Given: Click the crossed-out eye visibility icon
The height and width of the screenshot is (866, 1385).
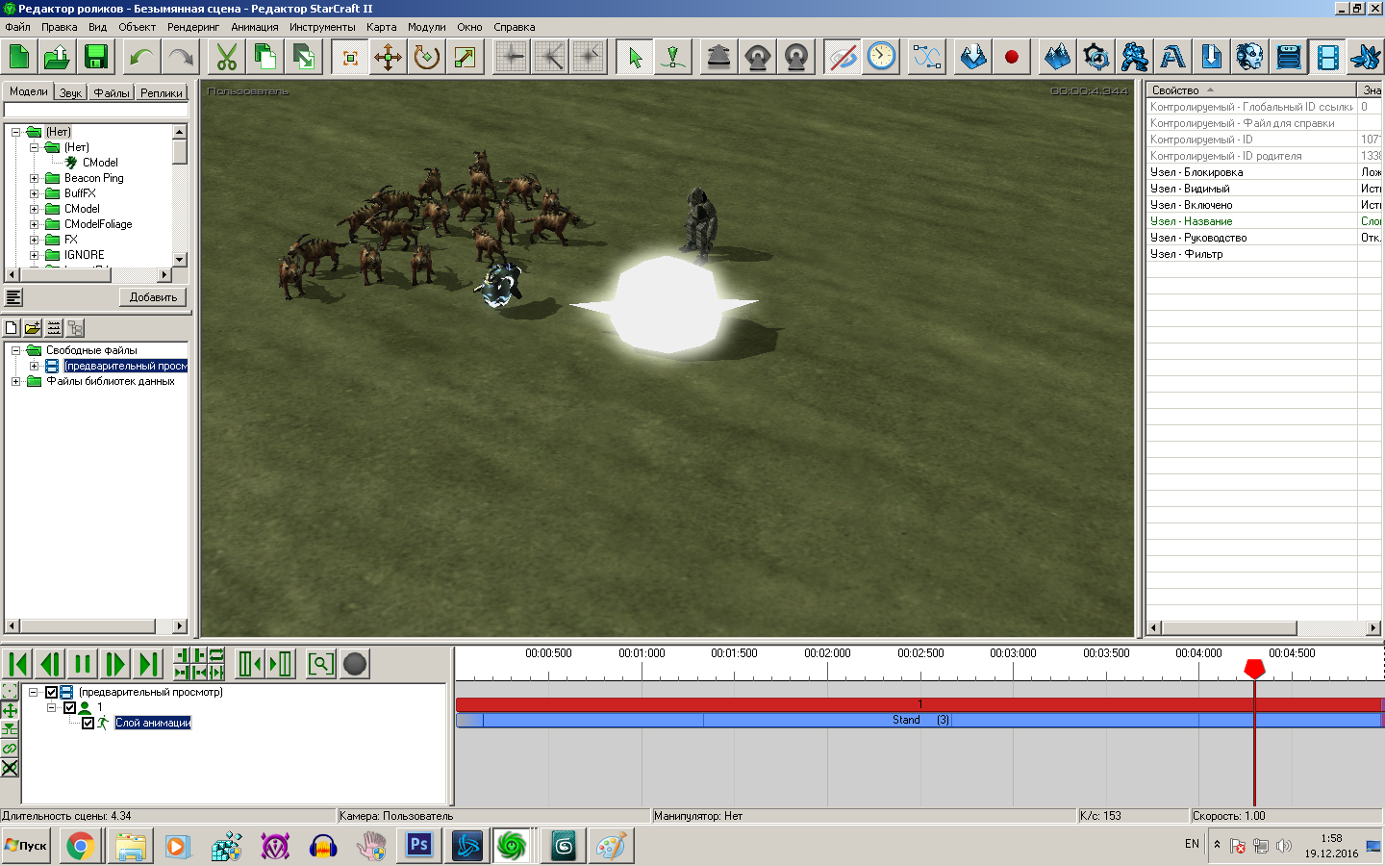Looking at the screenshot, I should tap(843, 57).
